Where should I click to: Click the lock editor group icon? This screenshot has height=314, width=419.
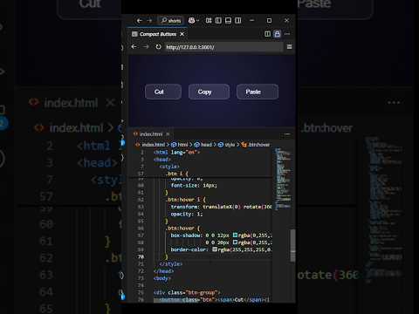pos(278,34)
